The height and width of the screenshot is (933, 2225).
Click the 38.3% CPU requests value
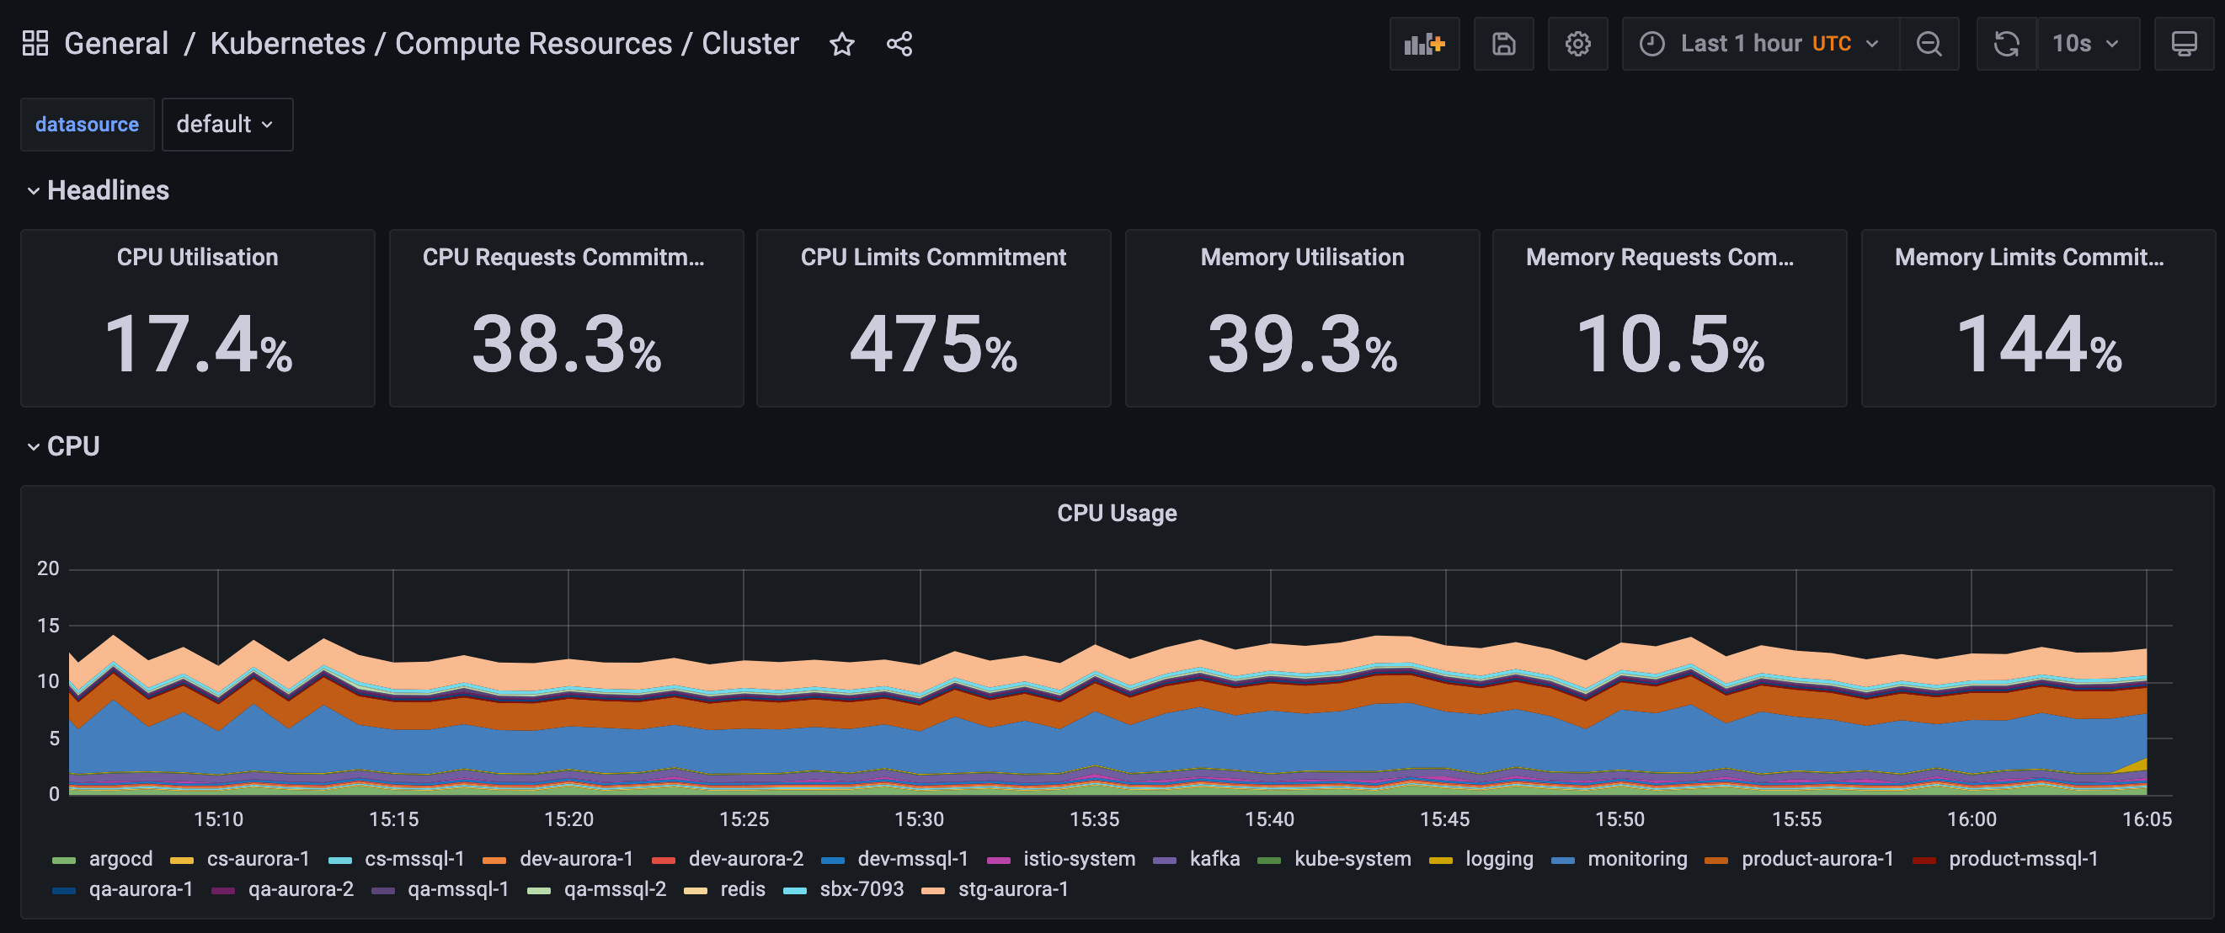566,344
